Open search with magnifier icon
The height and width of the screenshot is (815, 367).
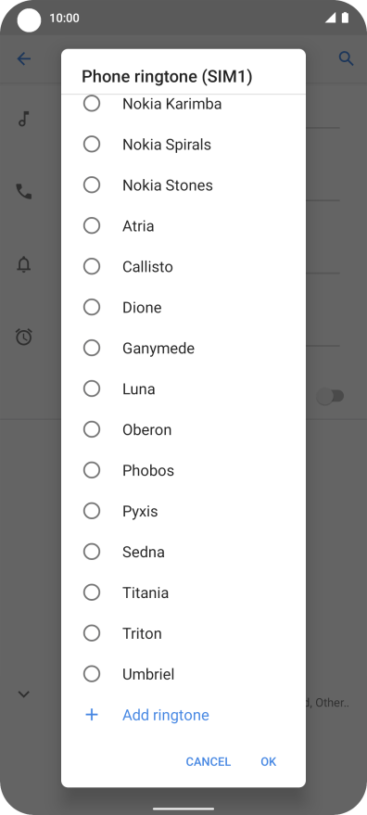[347, 58]
